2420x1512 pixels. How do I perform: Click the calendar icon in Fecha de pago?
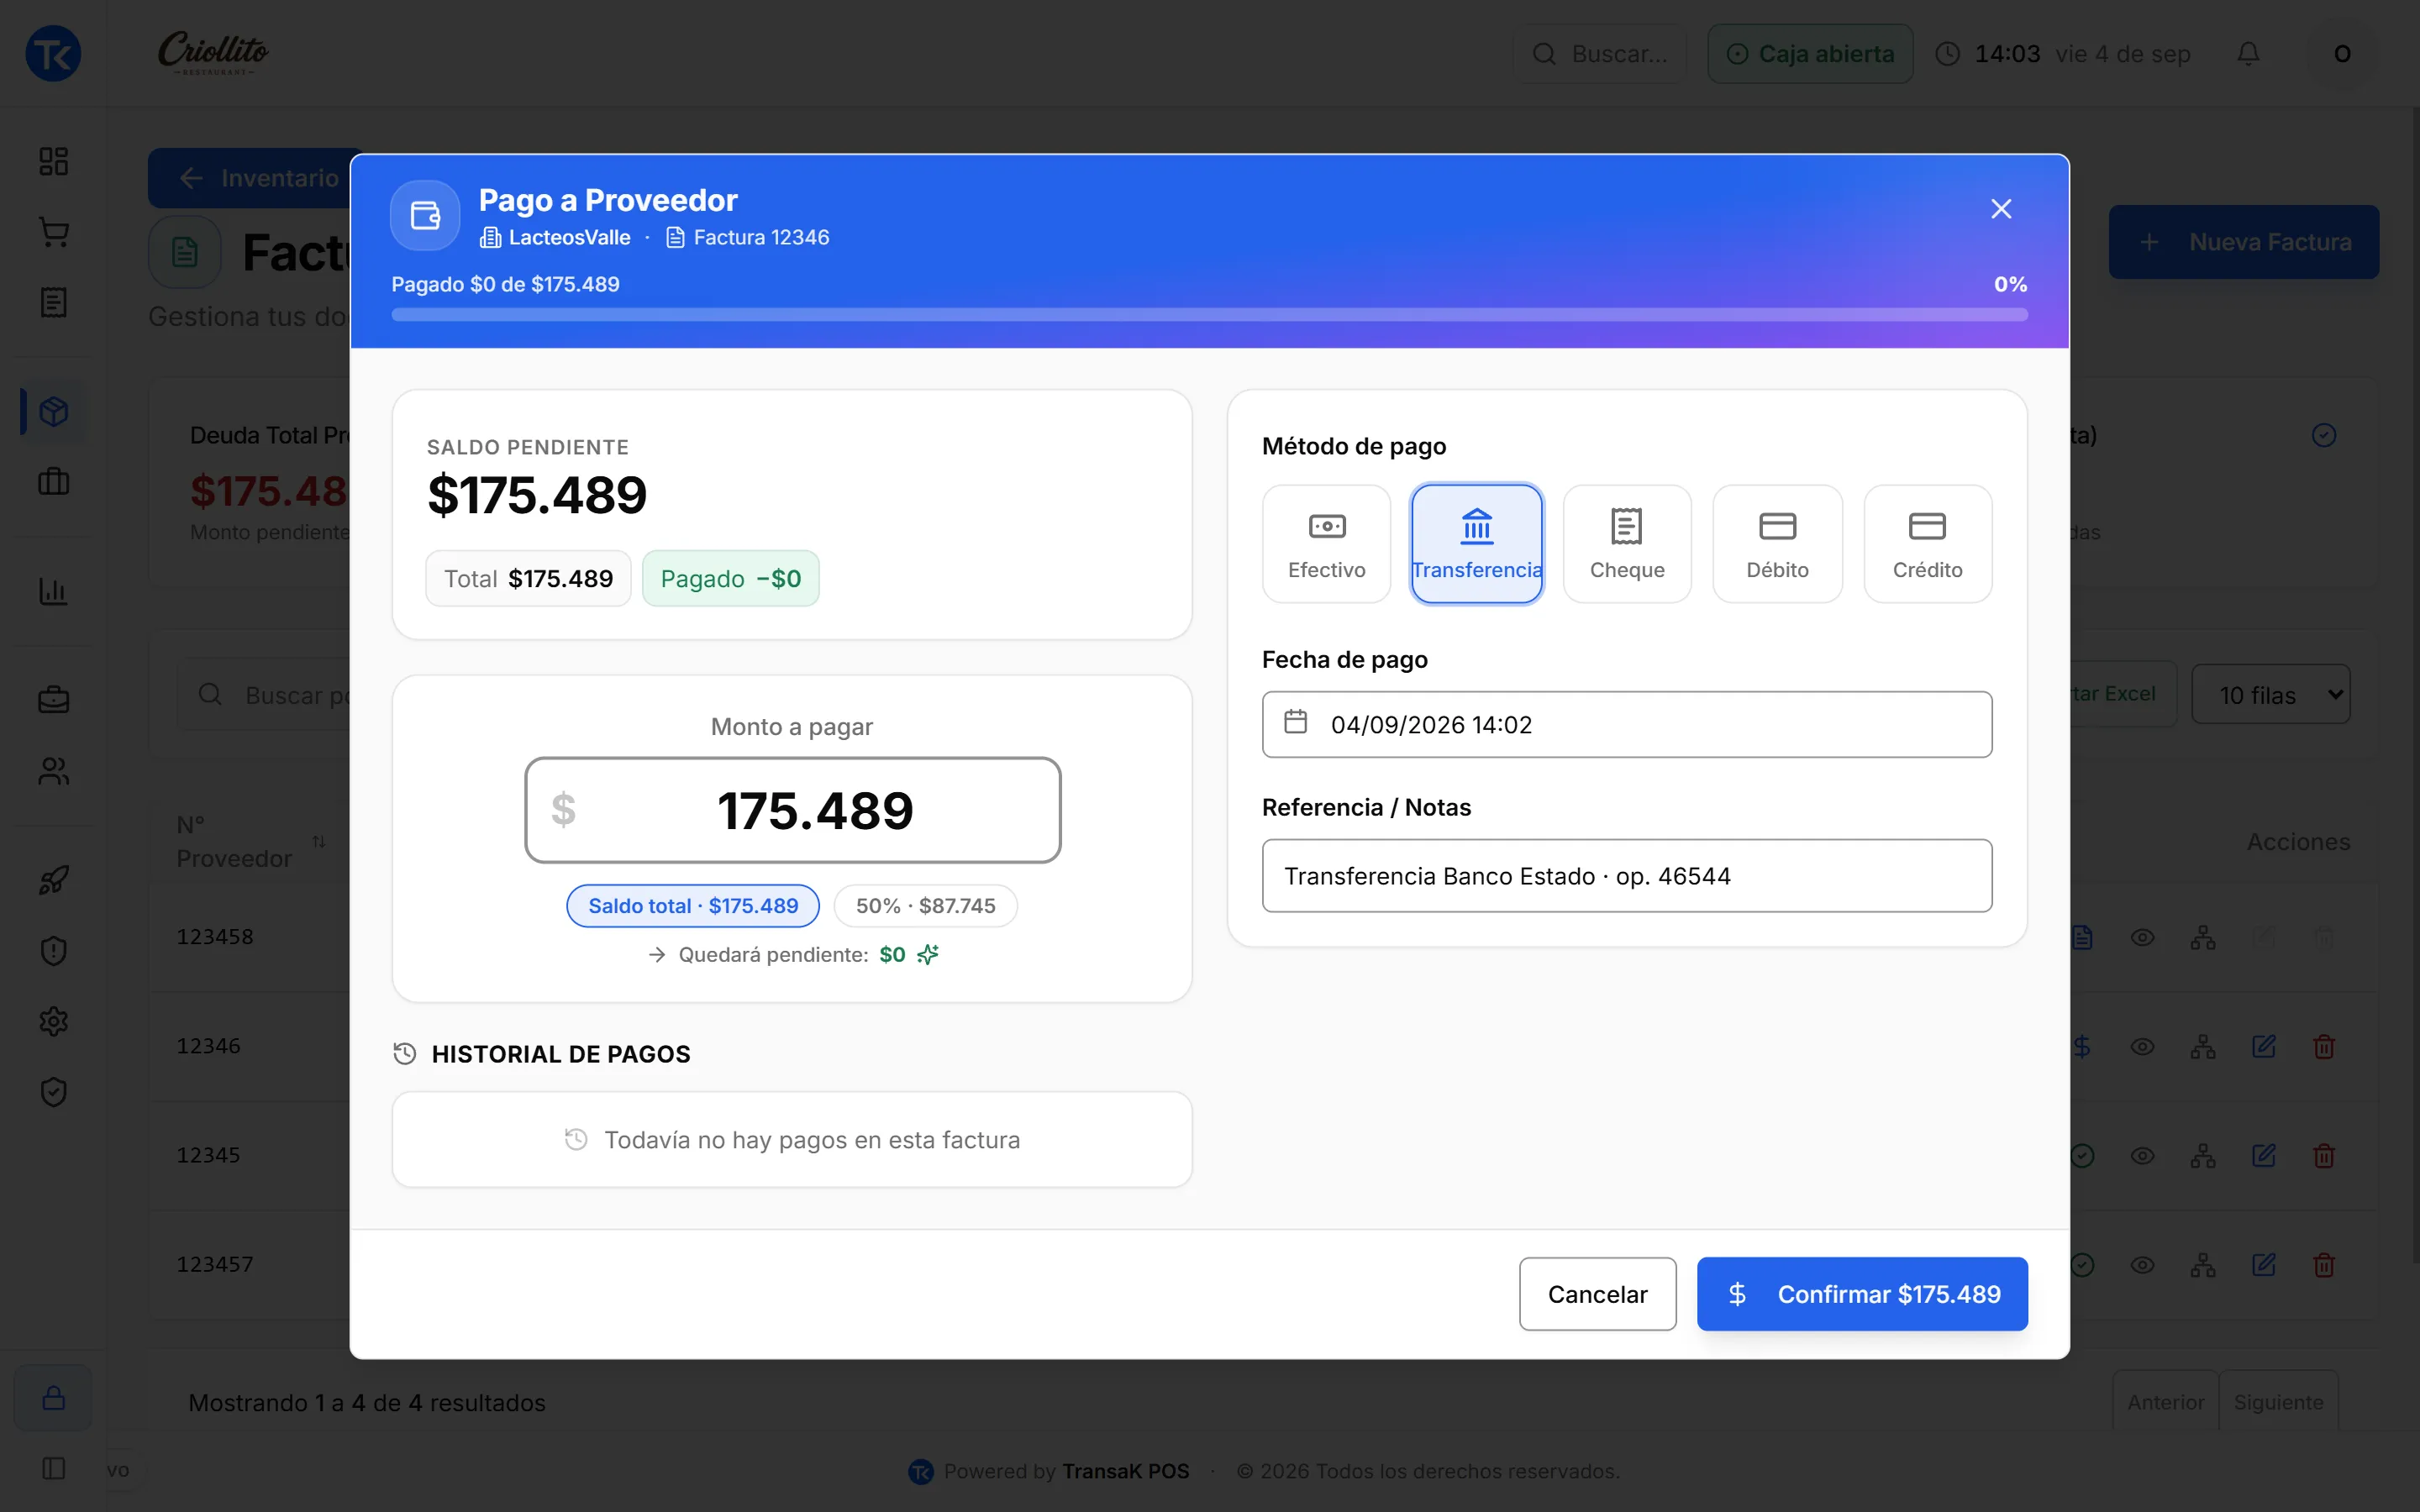pyautogui.click(x=1295, y=722)
